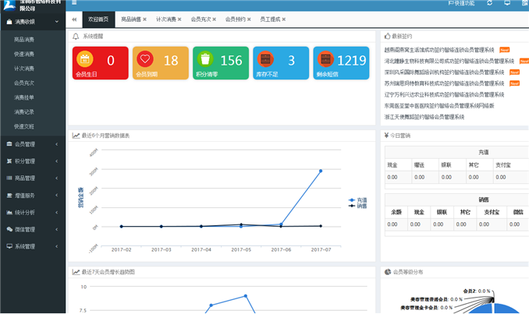Click the monitor icon in the header

(x=507, y=4)
